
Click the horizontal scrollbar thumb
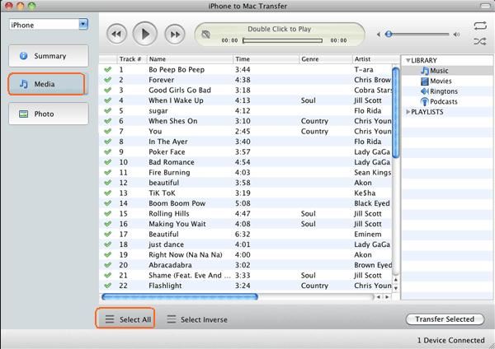(x=180, y=296)
